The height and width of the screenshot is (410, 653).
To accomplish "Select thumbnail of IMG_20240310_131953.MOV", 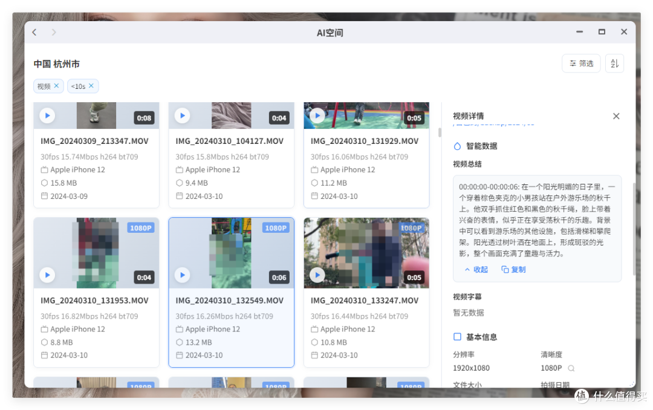I will (96, 253).
